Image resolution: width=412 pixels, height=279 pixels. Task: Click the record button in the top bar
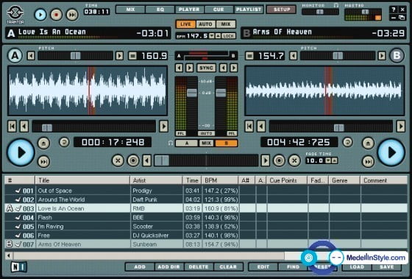(x=56, y=15)
